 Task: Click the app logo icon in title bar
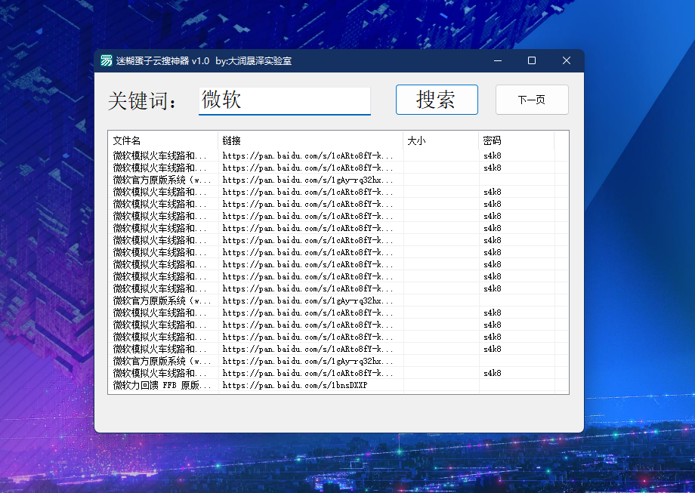click(107, 60)
